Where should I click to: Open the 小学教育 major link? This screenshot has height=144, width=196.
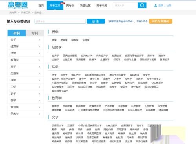[x=123, y=106]
